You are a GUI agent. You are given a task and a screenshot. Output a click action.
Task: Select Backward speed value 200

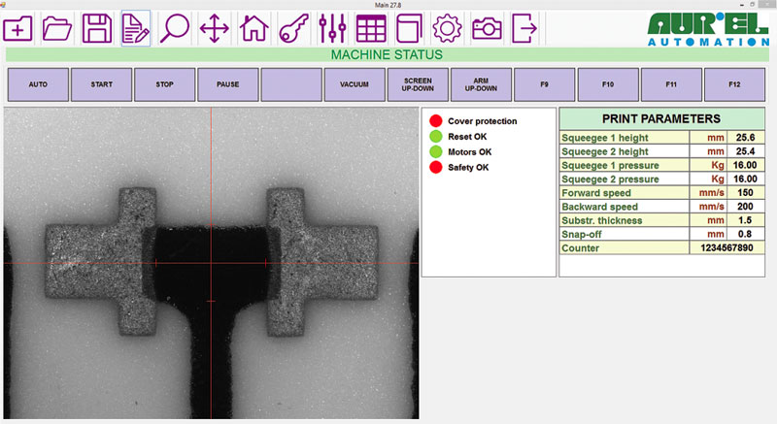pos(745,207)
